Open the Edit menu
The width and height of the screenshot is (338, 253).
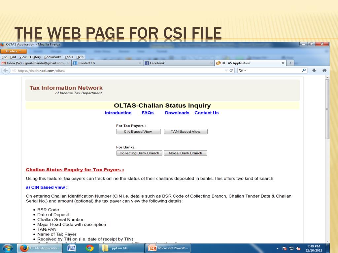click(13, 57)
